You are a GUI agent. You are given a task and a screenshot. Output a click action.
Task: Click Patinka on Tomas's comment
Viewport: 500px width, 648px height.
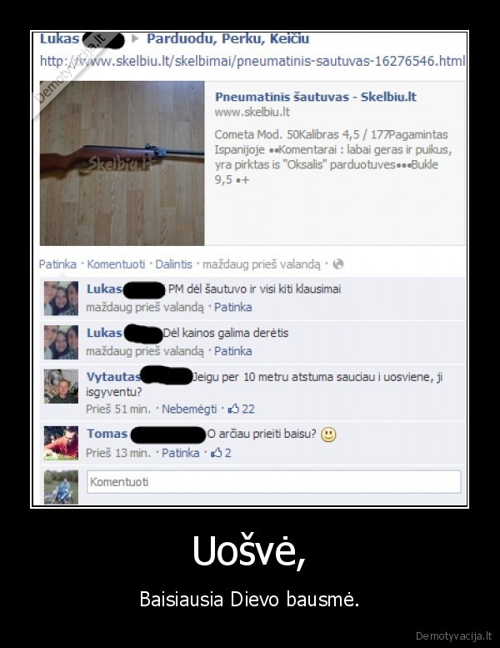pyautogui.click(x=181, y=453)
